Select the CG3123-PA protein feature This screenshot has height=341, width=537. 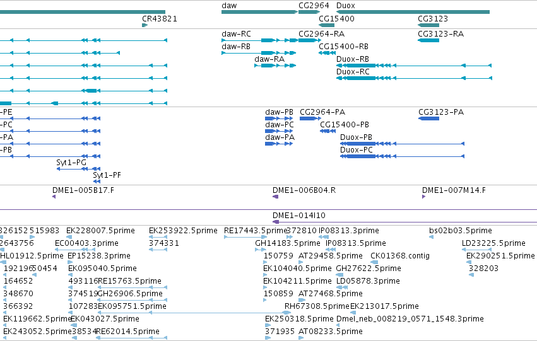(x=428, y=118)
